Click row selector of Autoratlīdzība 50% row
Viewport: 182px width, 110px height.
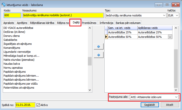click(106, 37)
